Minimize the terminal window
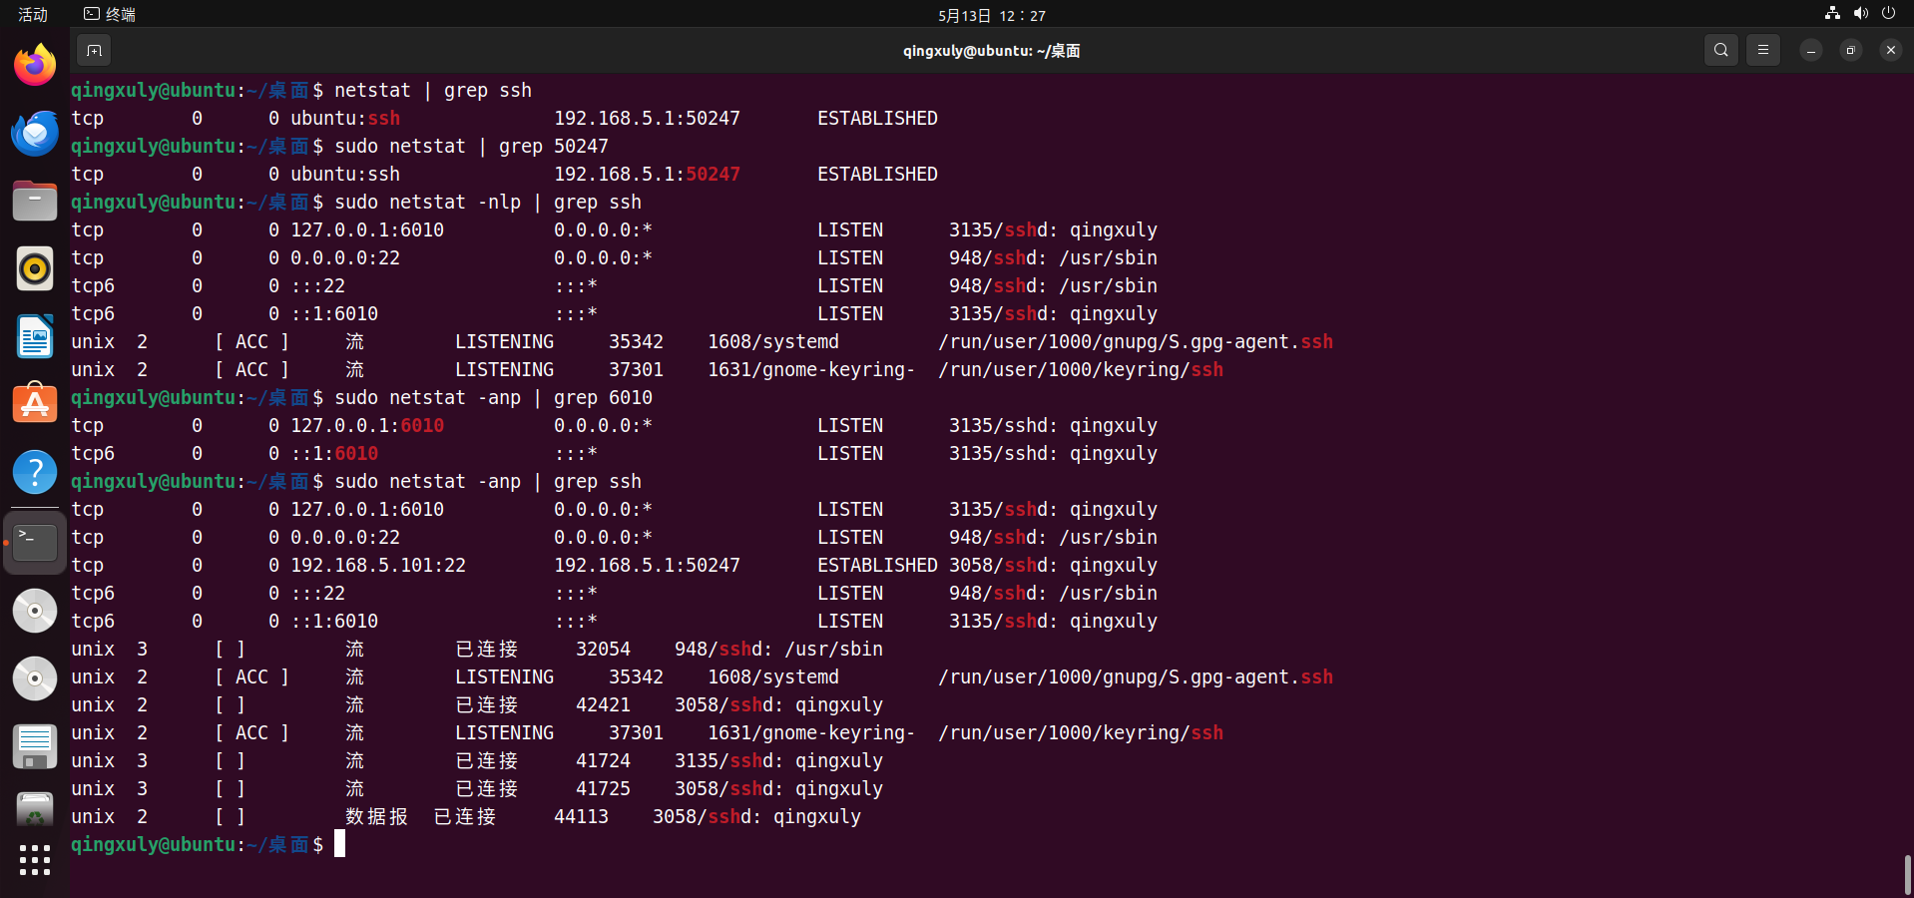The image size is (1914, 898). [x=1810, y=50]
